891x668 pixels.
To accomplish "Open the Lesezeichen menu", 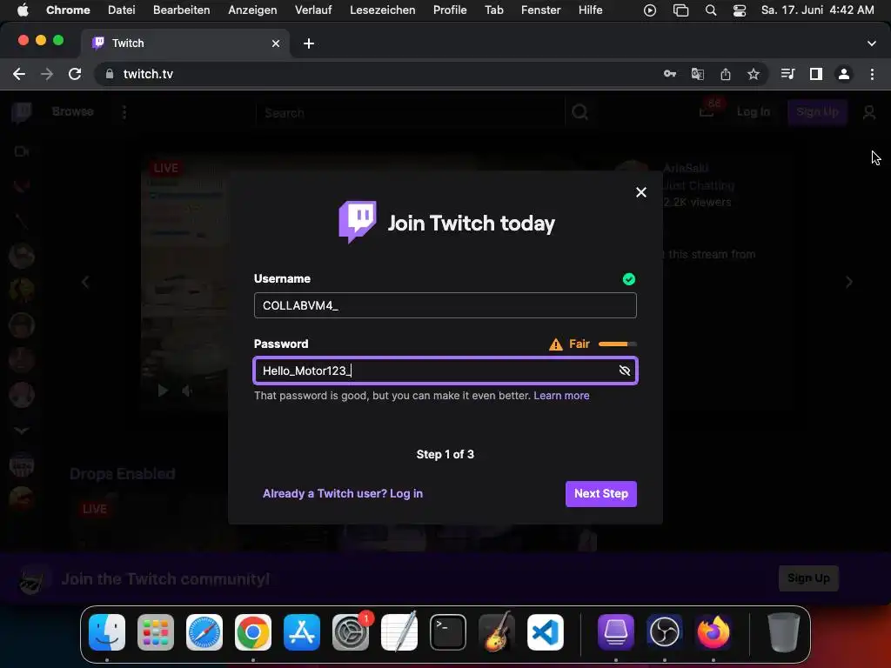I will pyautogui.click(x=383, y=10).
